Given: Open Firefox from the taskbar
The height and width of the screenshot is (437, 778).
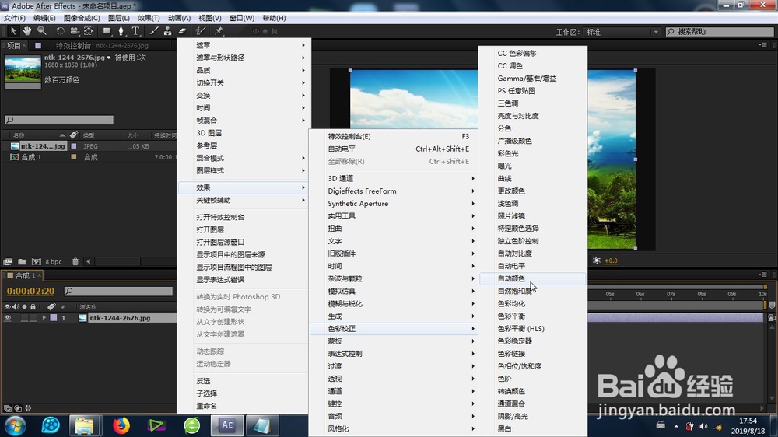Looking at the screenshot, I should tap(121, 425).
